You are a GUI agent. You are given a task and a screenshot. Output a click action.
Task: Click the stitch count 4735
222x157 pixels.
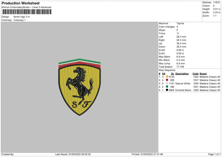coord(171,77)
